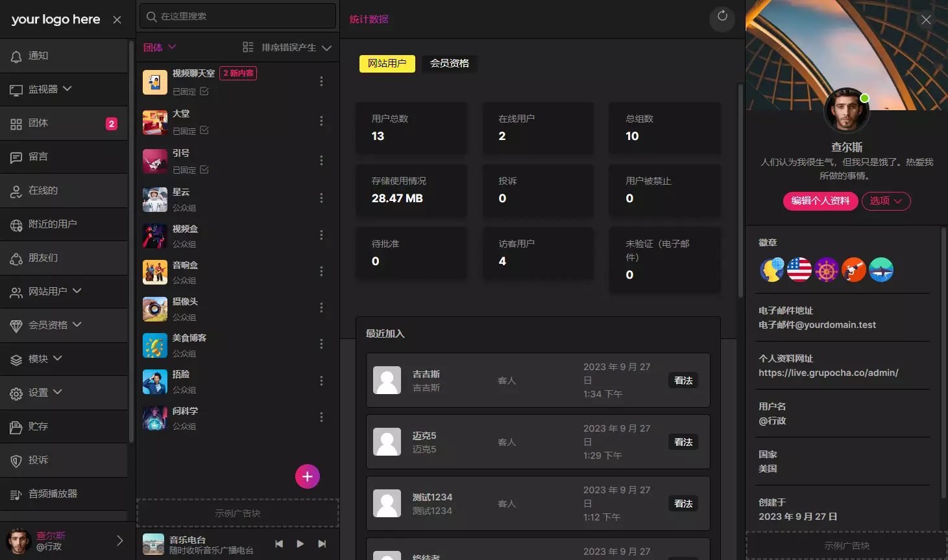This screenshot has width=948, height=560.
Task: Expand the 网站用户 submenu
Action: (77, 291)
